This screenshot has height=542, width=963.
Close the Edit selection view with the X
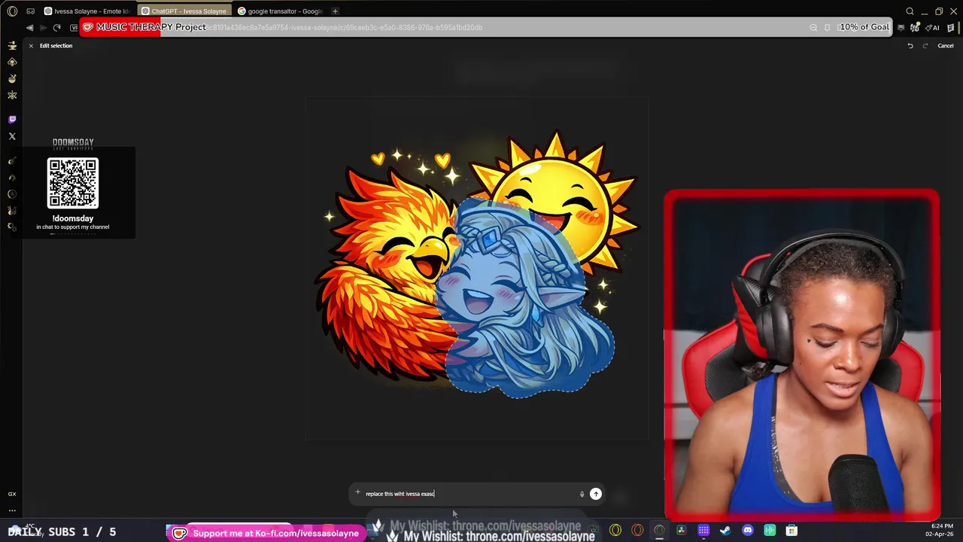(x=31, y=46)
